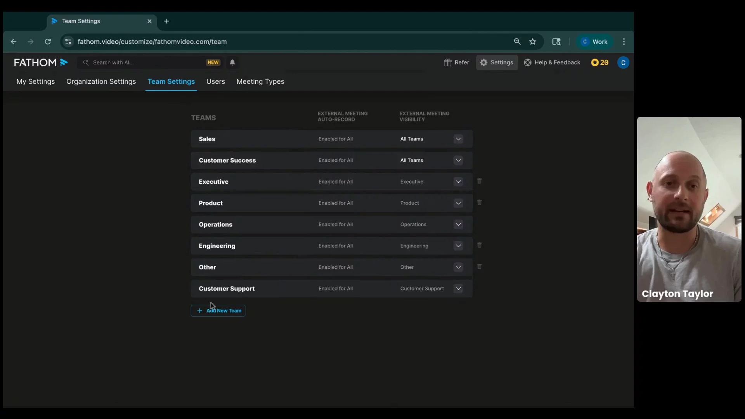
Task: Open Customer Success visibility dropdown
Action: pyautogui.click(x=458, y=160)
